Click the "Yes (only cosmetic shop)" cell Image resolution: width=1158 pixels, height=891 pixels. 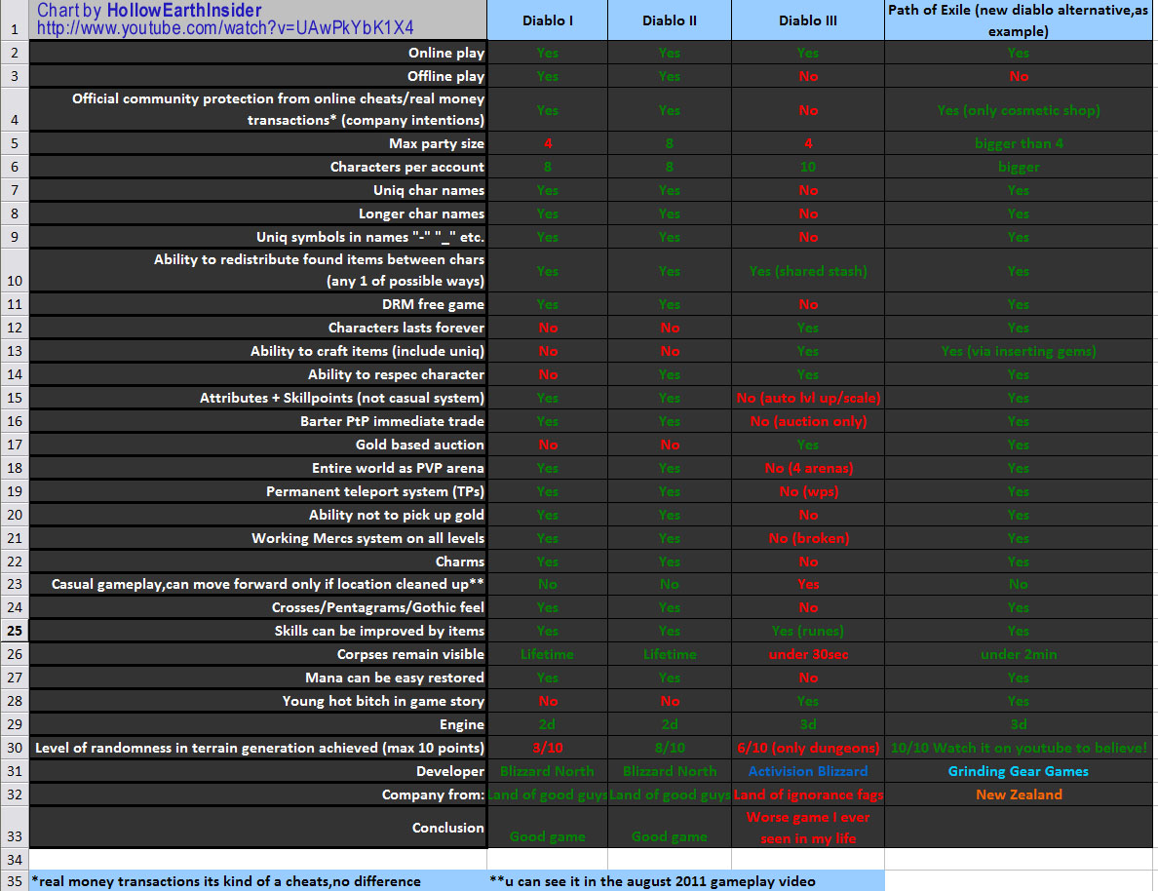pyautogui.click(x=1019, y=110)
